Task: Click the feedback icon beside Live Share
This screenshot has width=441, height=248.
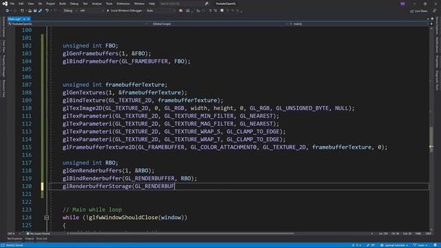Action: pyautogui.click(x=435, y=11)
